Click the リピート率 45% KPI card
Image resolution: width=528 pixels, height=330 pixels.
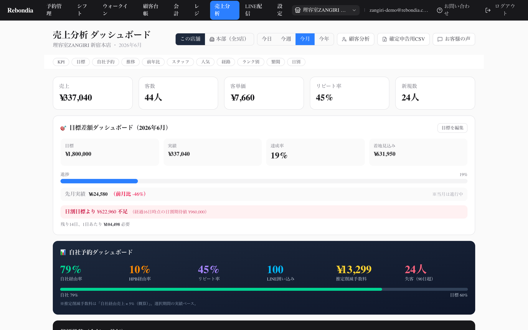pyautogui.click(x=349, y=93)
